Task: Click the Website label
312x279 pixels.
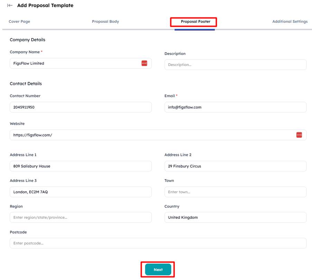Action: coord(17,123)
